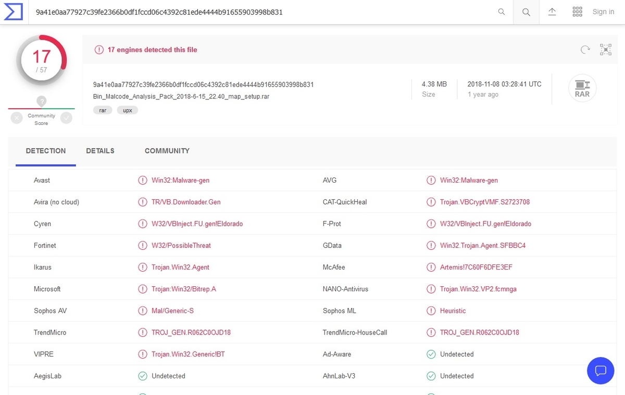Click the 17 / 57 detection gauge
Image resolution: width=625 pixels, height=395 pixels.
point(42,61)
